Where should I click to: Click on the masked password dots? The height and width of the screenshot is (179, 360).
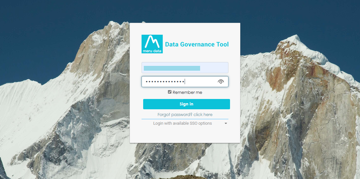click(164, 82)
